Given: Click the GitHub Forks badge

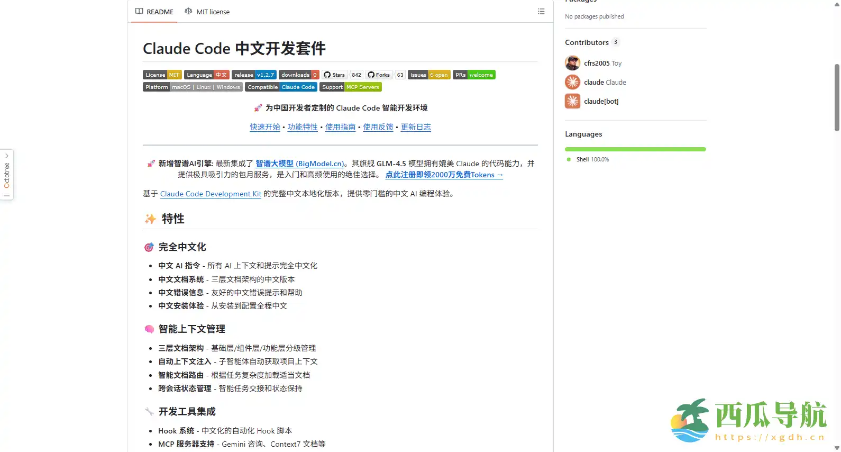Looking at the screenshot, I should (385, 75).
